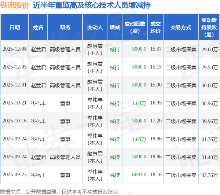Click the holding value 38.96万
220x195 pixels.
point(210,103)
